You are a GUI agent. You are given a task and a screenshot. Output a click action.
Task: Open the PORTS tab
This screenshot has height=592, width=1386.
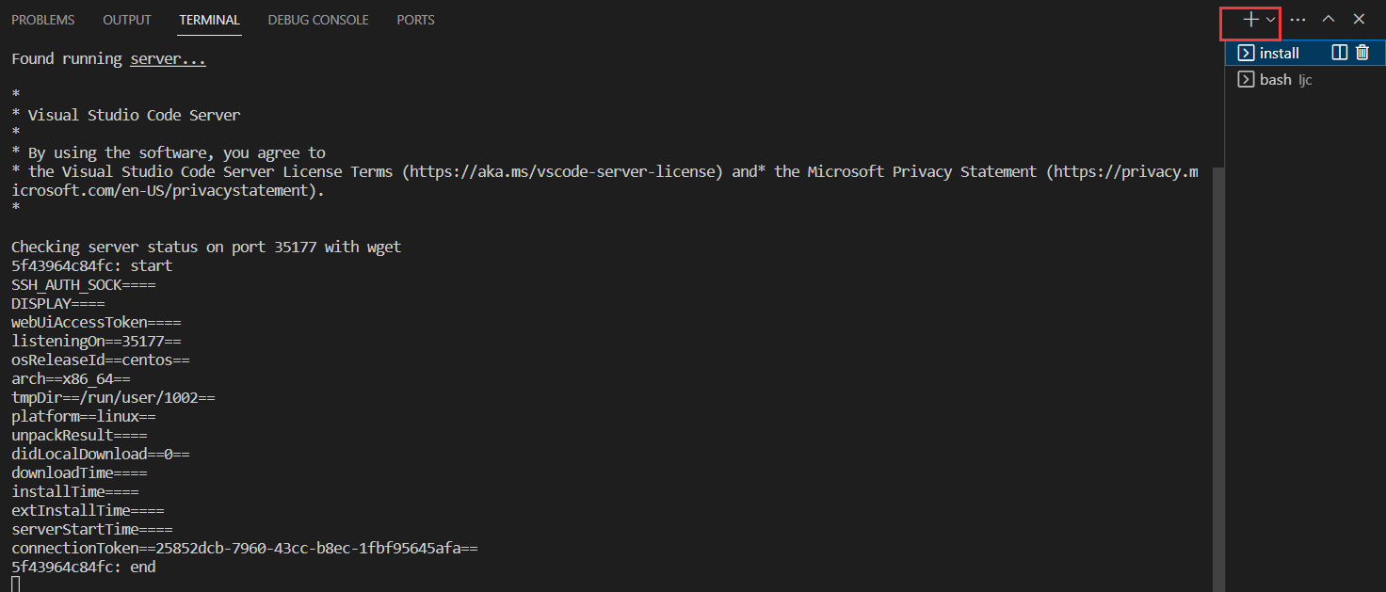(x=415, y=19)
